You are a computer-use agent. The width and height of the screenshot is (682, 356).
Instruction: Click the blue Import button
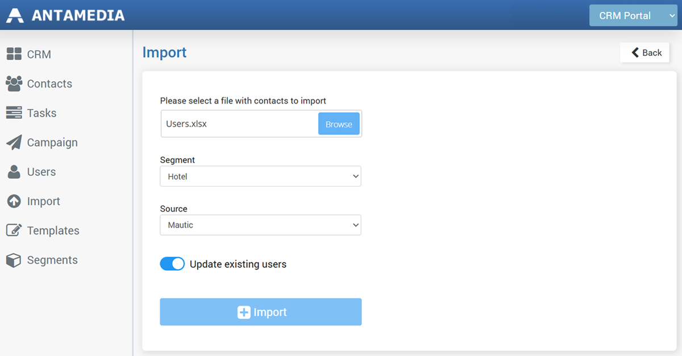260,312
